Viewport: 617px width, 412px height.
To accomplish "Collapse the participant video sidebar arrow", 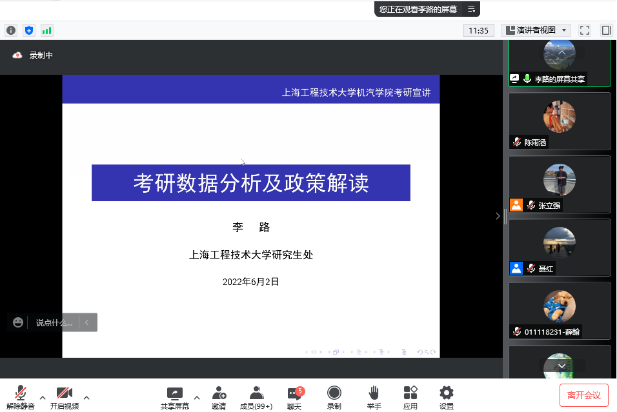I will point(498,216).
